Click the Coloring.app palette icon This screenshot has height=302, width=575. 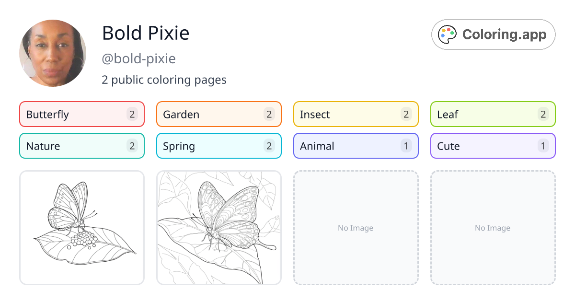pos(447,34)
